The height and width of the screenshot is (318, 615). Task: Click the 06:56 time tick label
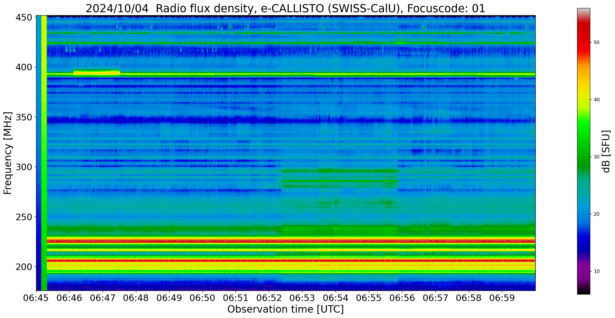402,298
